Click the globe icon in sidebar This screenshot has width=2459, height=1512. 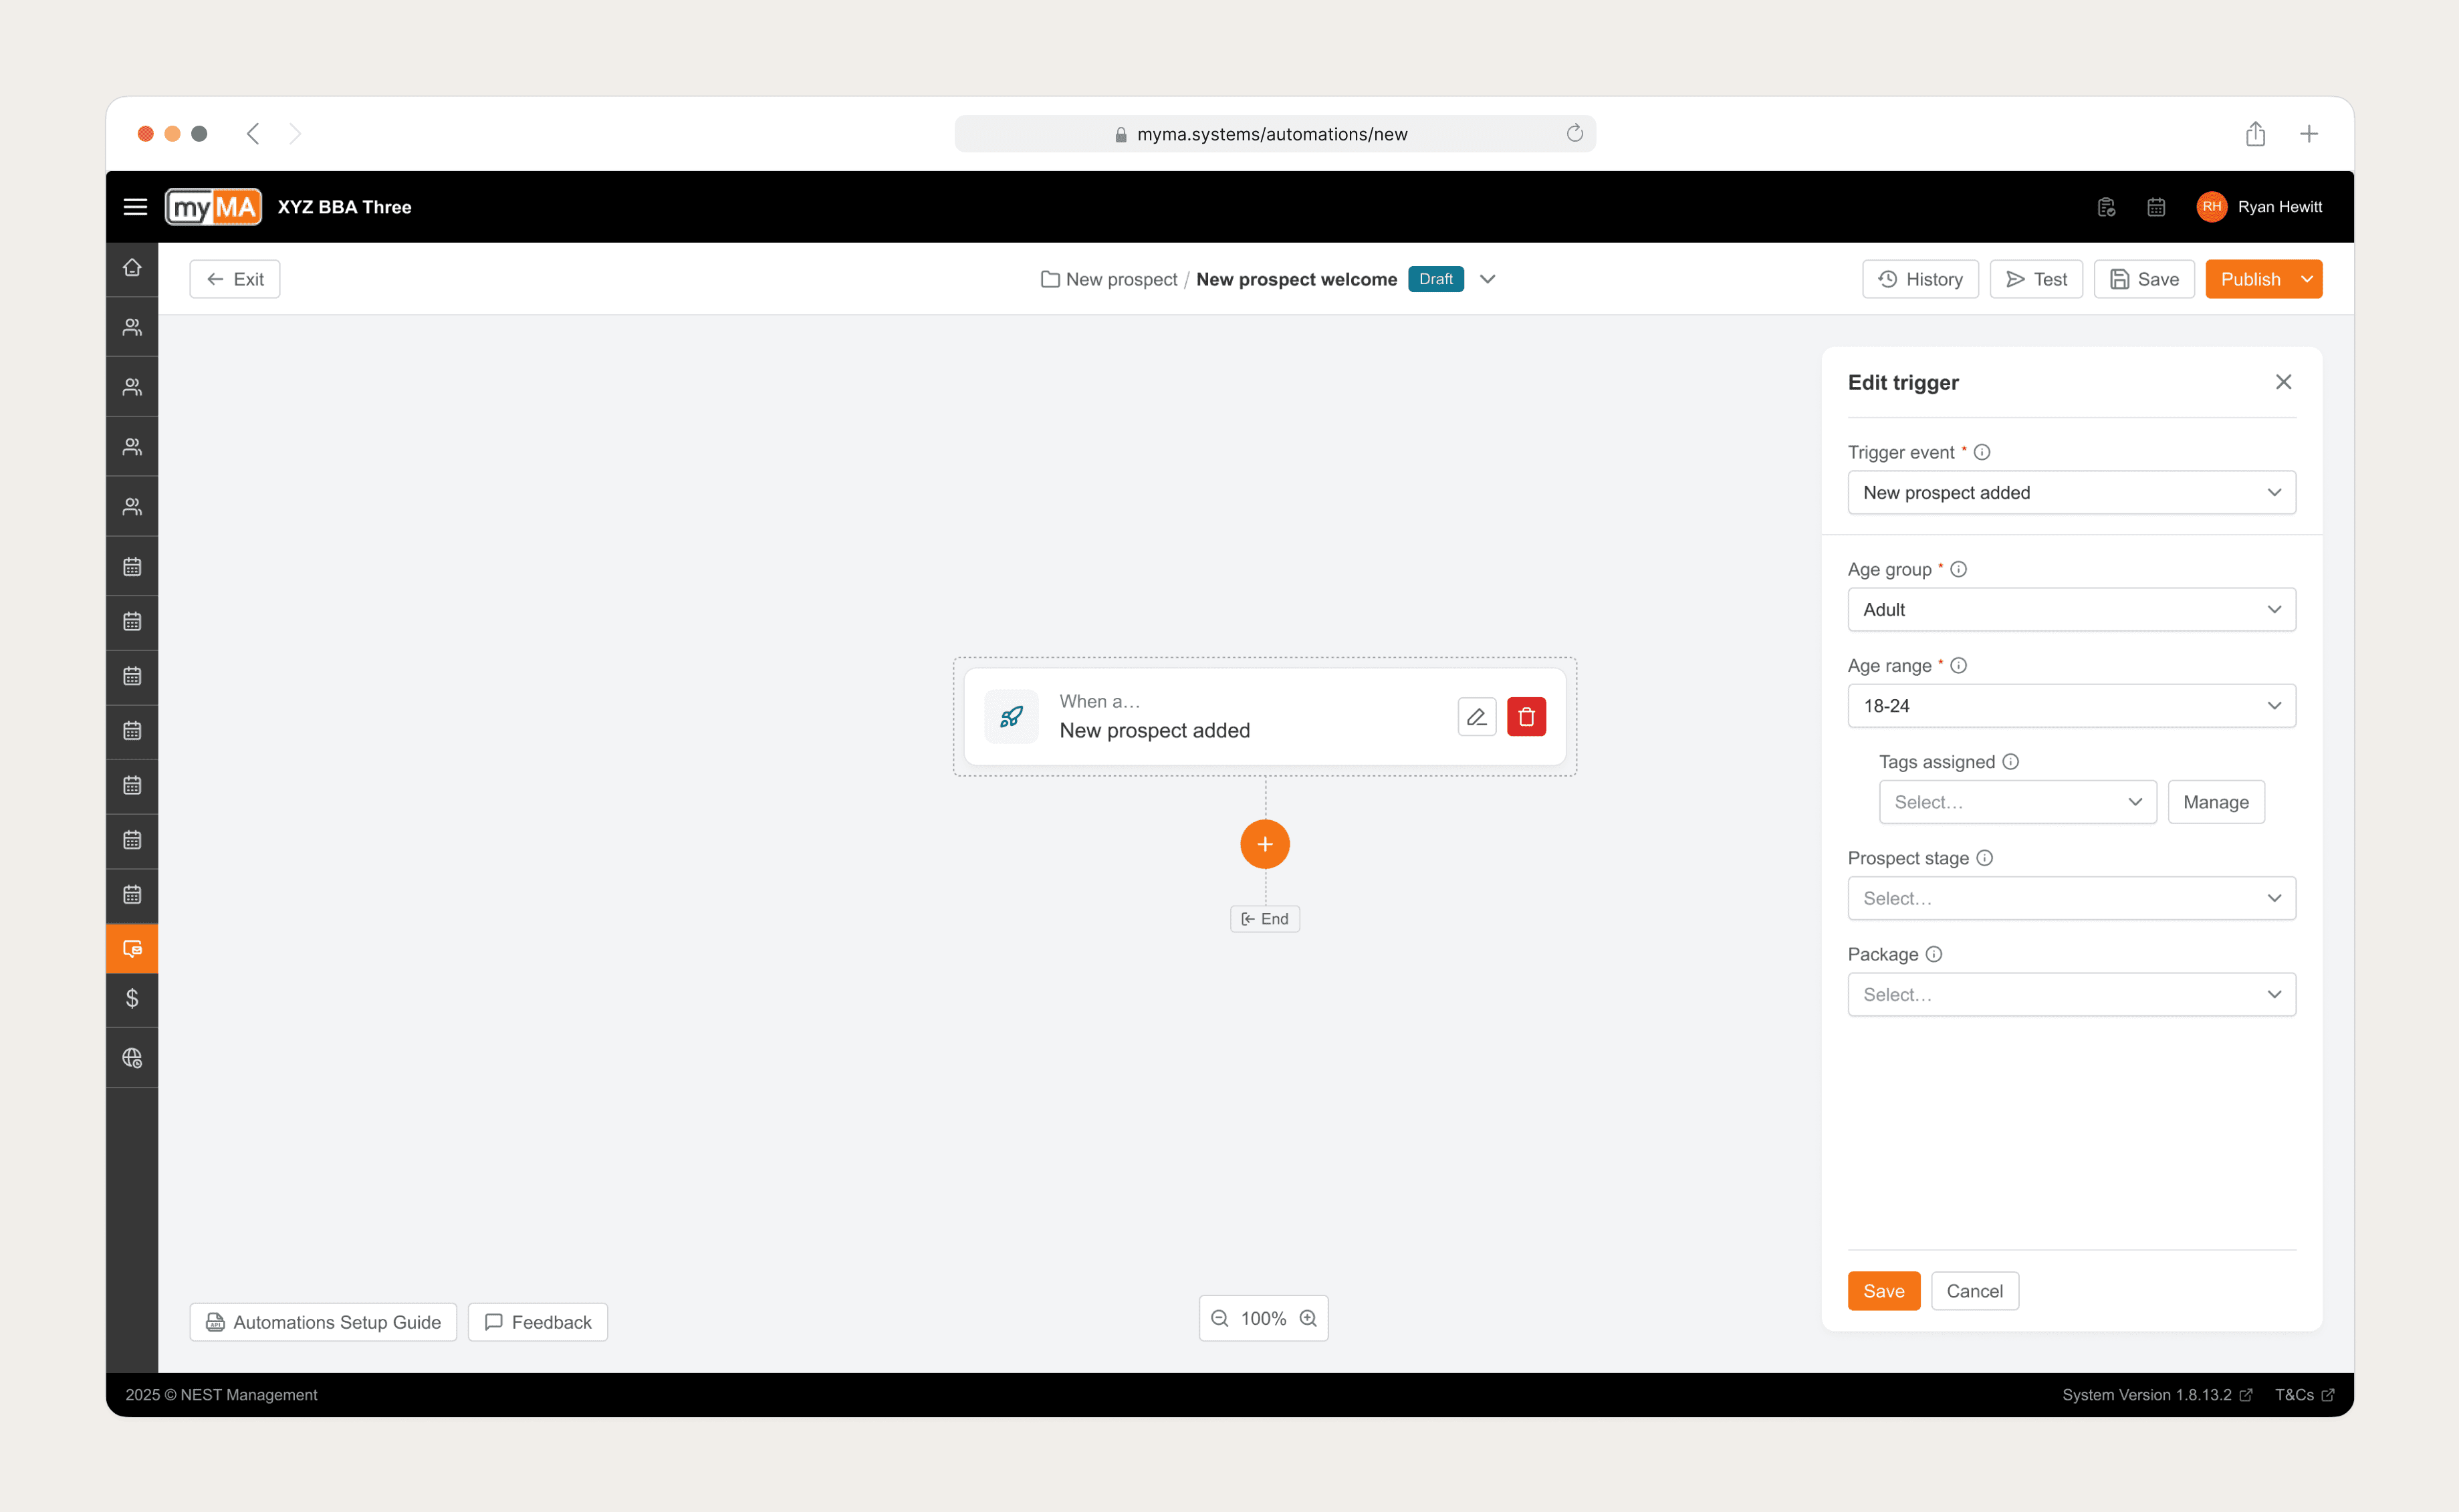(x=132, y=1058)
